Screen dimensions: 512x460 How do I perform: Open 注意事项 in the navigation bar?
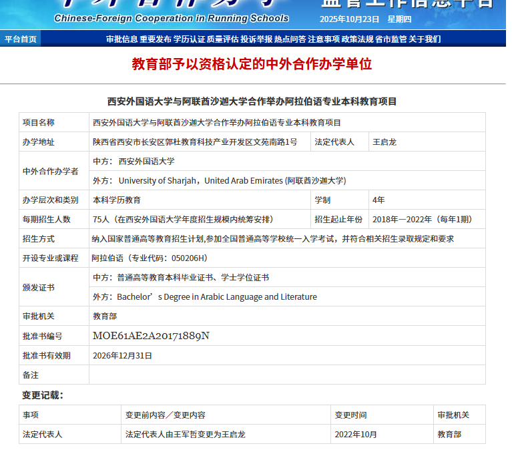point(324,39)
